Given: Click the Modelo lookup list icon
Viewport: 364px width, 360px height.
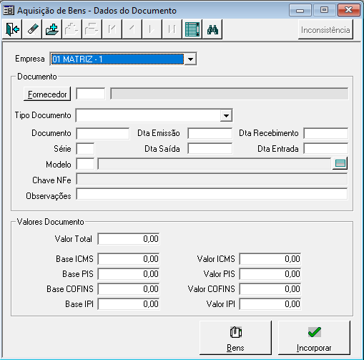Looking at the screenshot, I should pos(340,164).
